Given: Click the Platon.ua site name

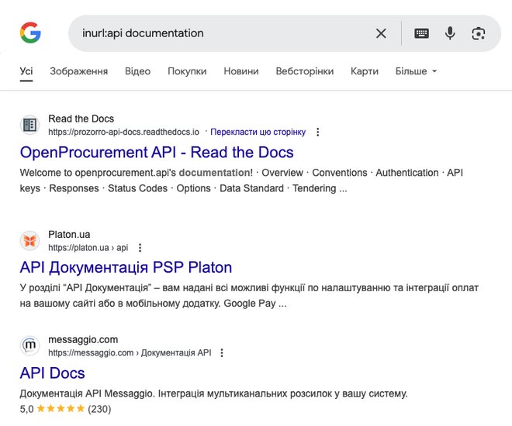Looking at the screenshot, I should tap(69, 235).
